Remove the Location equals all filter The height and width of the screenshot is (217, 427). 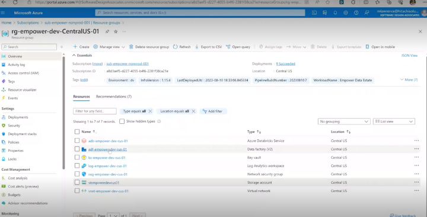coord(193,111)
